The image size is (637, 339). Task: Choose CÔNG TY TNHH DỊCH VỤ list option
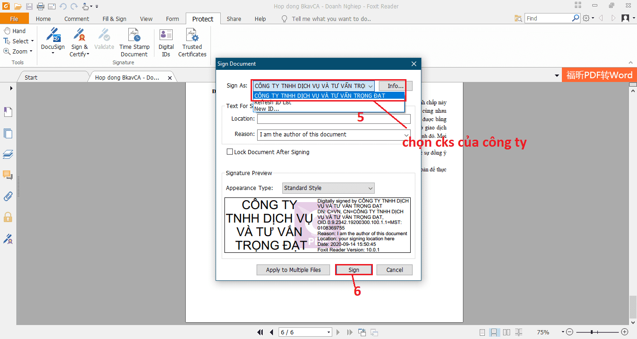point(329,95)
